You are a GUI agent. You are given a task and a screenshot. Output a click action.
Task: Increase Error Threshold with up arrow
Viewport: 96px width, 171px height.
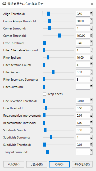coord(91,42)
